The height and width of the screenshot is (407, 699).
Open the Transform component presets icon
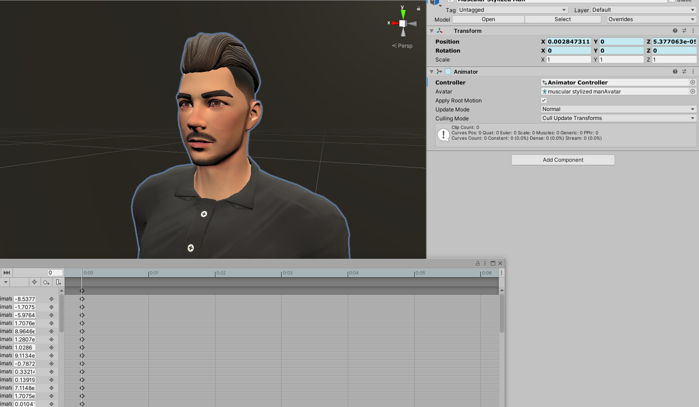pos(684,31)
